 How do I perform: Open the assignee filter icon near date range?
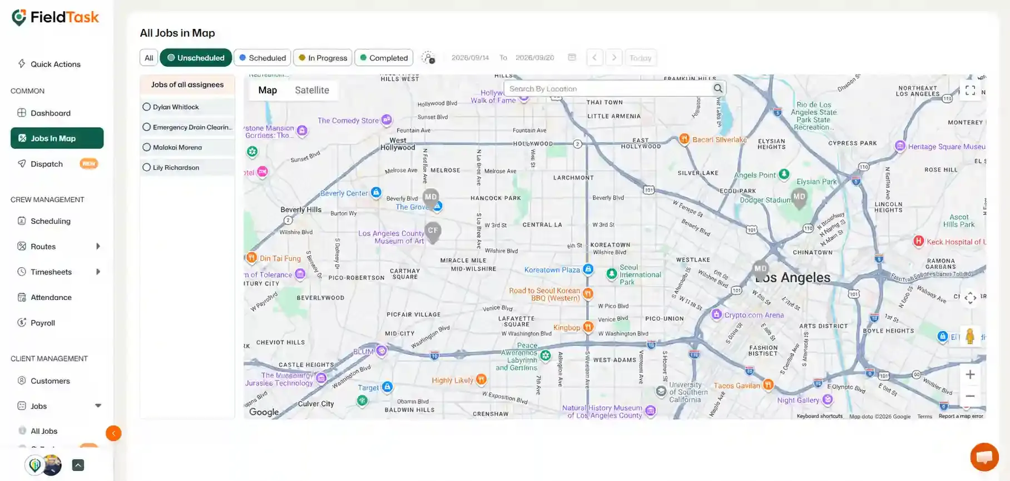[428, 57]
